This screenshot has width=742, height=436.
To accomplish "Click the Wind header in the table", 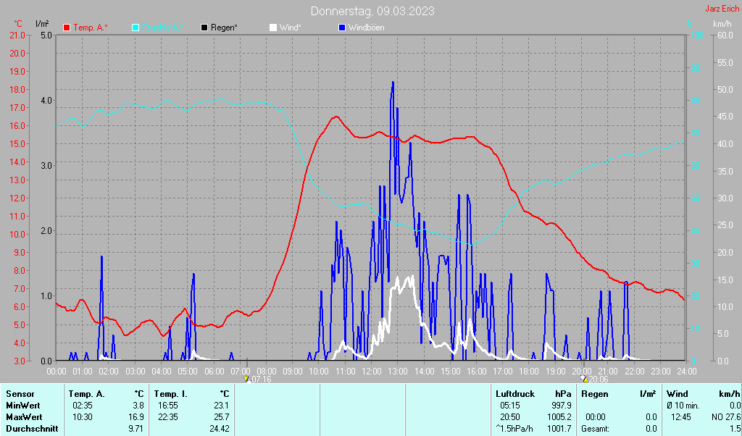I will pyautogui.click(x=678, y=394).
